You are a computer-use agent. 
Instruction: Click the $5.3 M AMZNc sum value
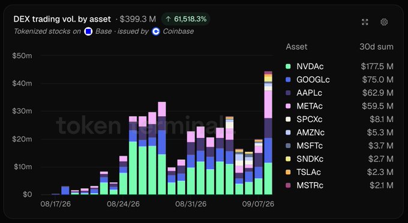point(380,132)
